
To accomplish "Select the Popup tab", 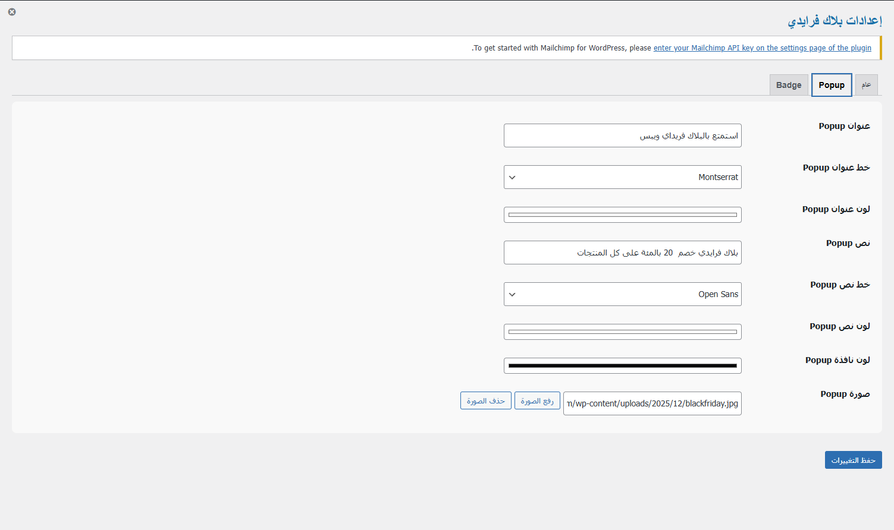I will (x=832, y=85).
